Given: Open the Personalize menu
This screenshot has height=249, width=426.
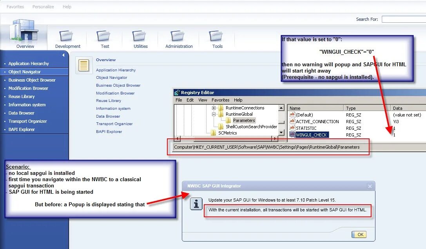Looking at the screenshot, I should 43,6.
